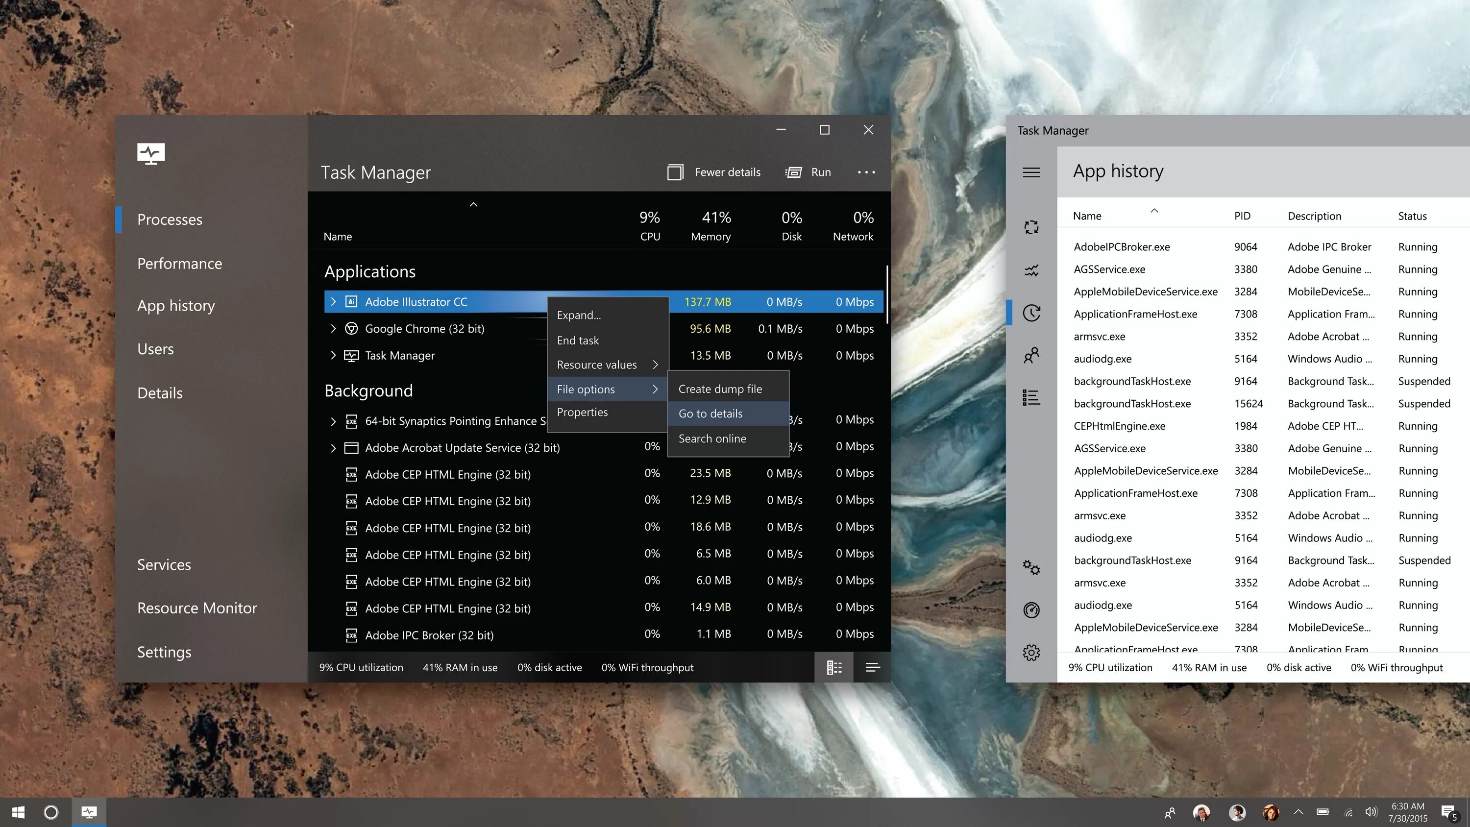
Task: Open the Users sidebar icon
Action: click(1031, 356)
